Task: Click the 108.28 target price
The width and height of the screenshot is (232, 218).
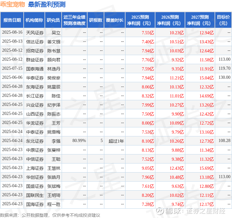Action: pos(225,140)
